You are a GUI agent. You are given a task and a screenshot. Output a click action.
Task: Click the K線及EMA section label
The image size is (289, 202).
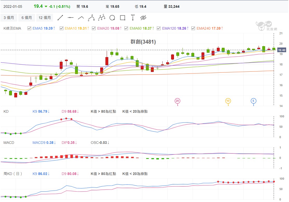[x=12, y=28]
